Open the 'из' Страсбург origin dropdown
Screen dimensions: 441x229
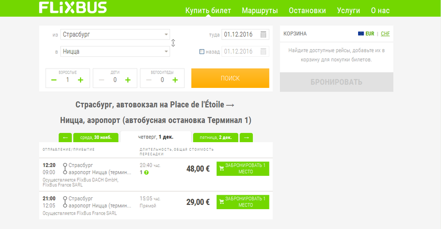pos(115,34)
